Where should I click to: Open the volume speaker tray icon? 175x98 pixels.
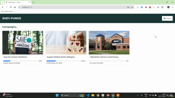(153, 95)
